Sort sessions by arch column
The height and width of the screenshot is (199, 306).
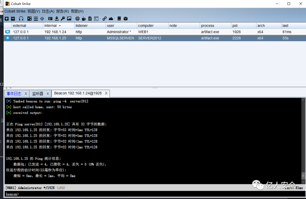coord(269,25)
